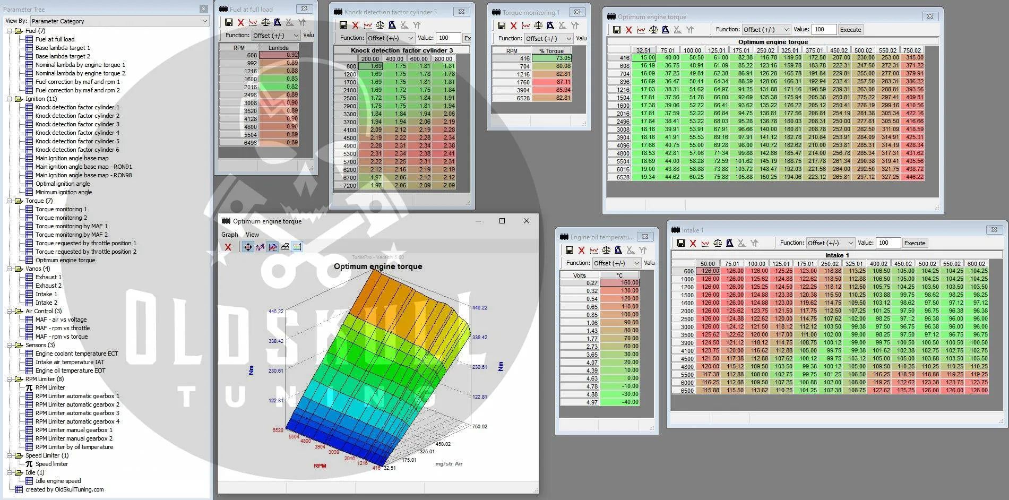Viewport: 1009px width, 500px height.
Task: Select Speed limiter in parameter tree
Action: [51, 464]
